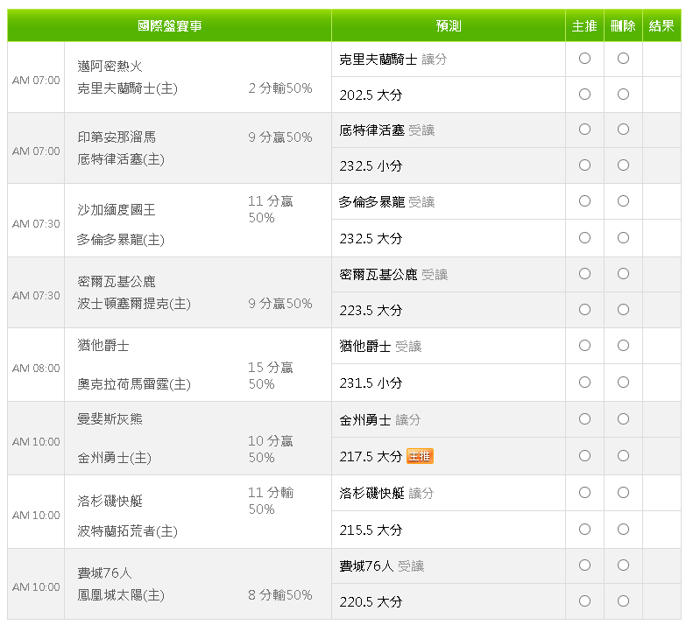The height and width of the screenshot is (625, 686).
Task: Select 主推 radio for 密爾瓦基公鹿 受讓
Action: pos(584,274)
